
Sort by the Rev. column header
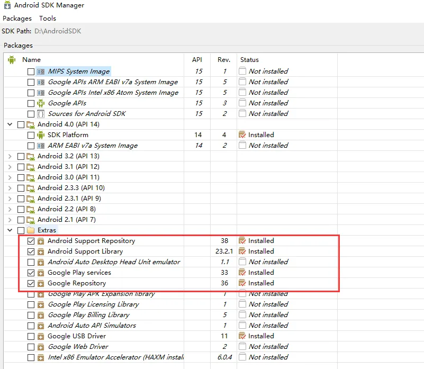click(224, 59)
